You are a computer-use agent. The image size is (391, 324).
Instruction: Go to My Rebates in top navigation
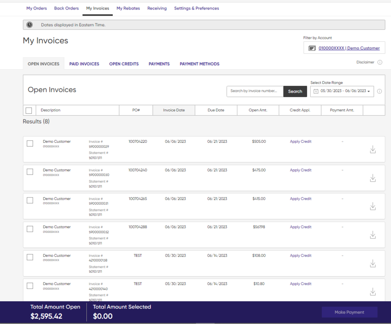pos(128,8)
